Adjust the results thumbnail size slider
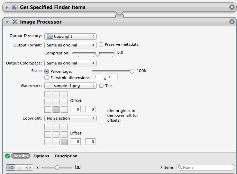 pyautogui.click(x=57, y=167)
